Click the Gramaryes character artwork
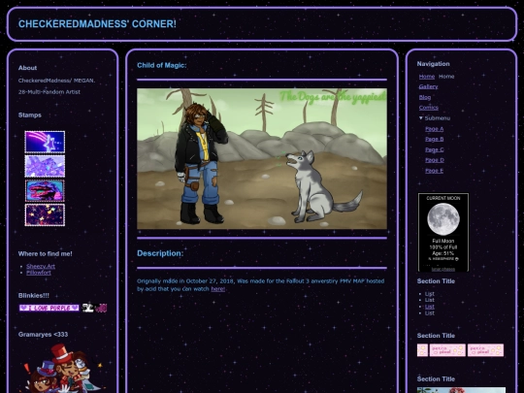Viewport: 524px width, 393px height. [x=62, y=369]
